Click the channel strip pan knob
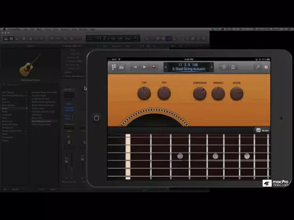The width and height of the screenshot is (294, 220). 69,142
